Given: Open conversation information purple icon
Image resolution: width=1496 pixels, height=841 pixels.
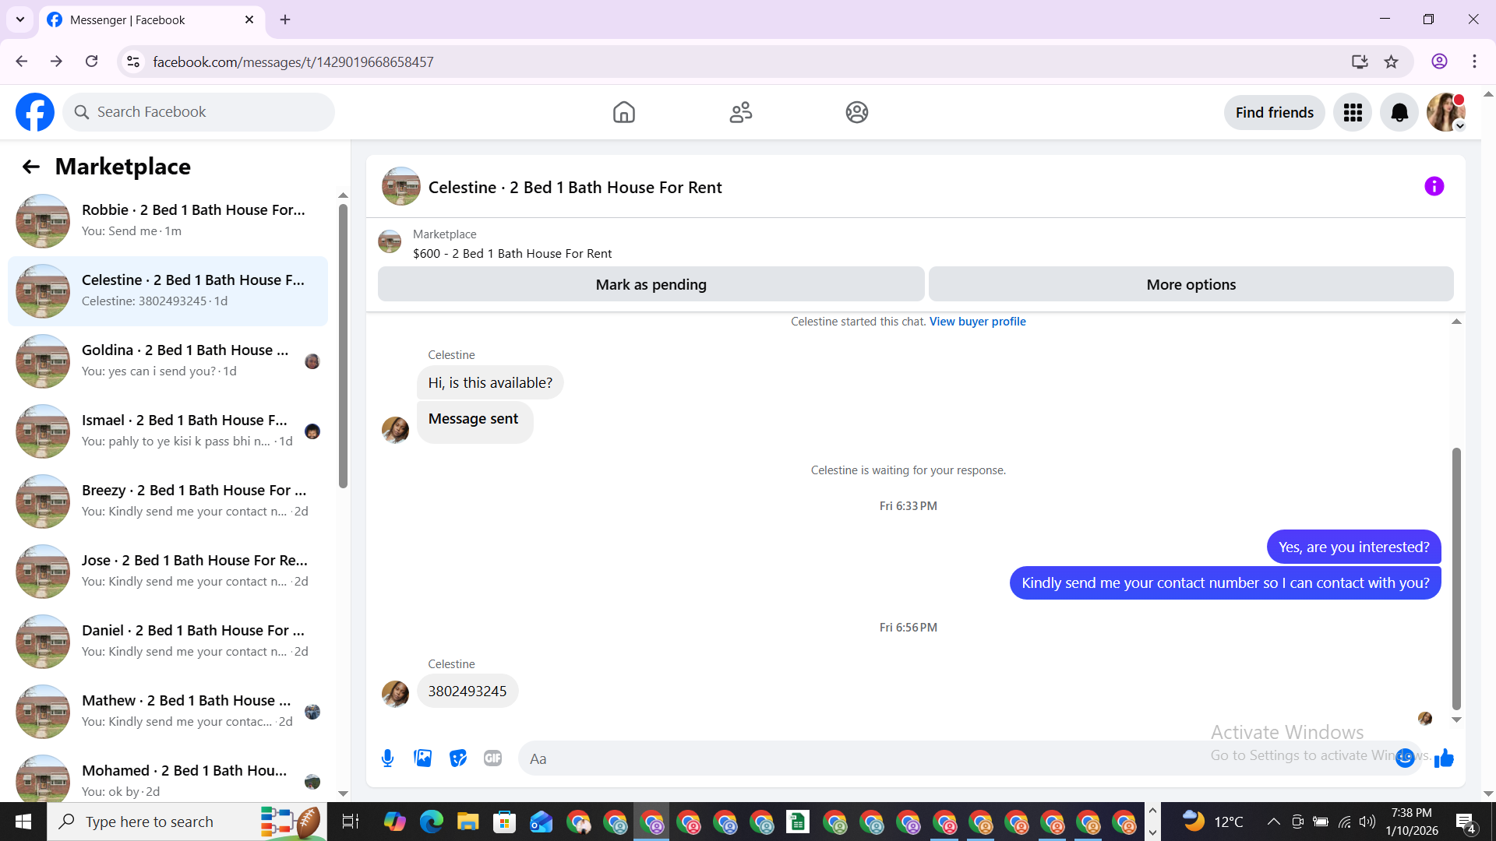Looking at the screenshot, I should click(x=1434, y=187).
